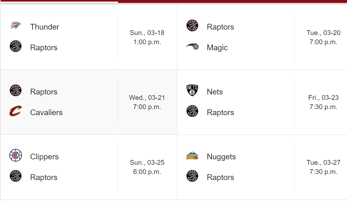Click the Tue., 03-27 game date
Viewport: 347px width, 201px height.
[x=323, y=163]
